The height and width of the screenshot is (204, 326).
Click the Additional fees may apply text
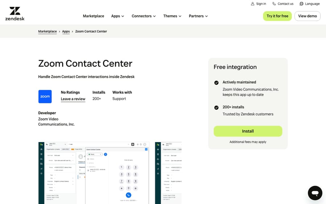[248, 142]
